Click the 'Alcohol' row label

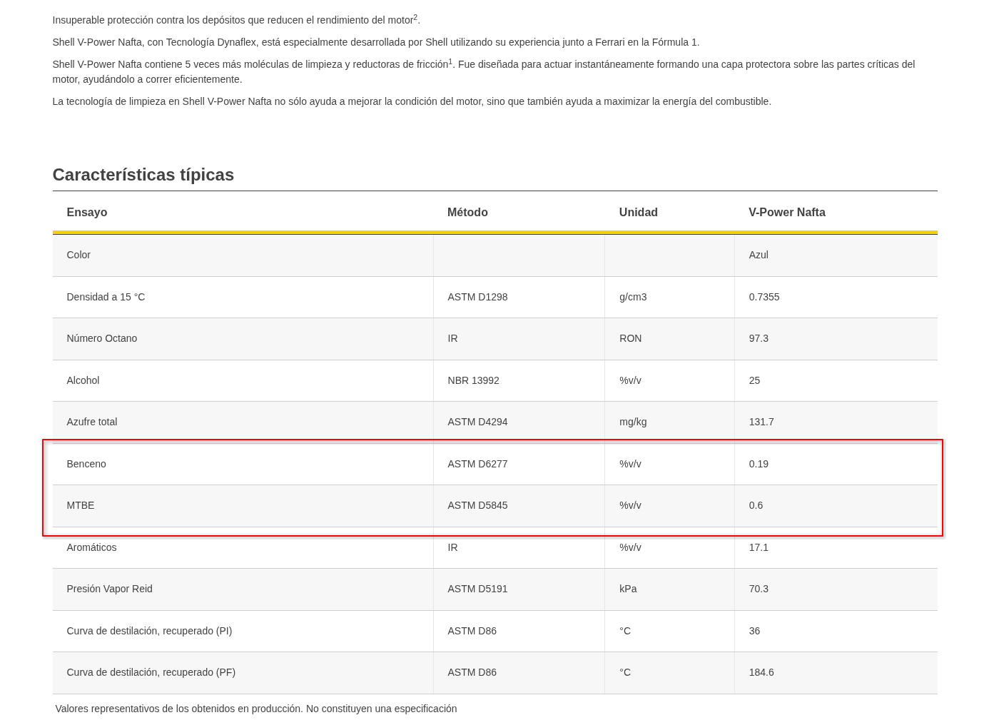tap(83, 380)
